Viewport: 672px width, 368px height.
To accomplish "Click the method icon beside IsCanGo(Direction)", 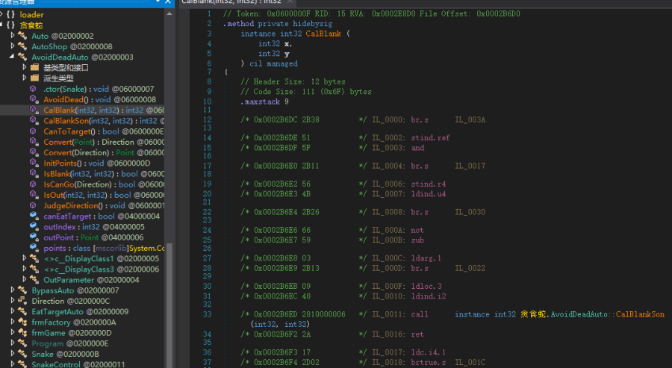I will pyautogui.click(x=33, y=184).
